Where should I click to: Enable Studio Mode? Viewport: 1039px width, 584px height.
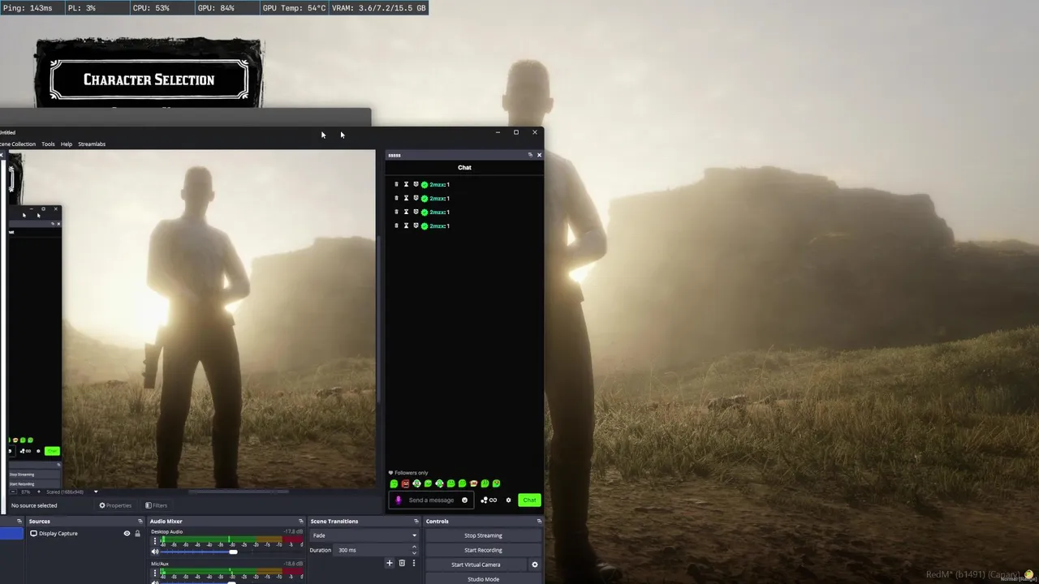click(x=483, y=579)
